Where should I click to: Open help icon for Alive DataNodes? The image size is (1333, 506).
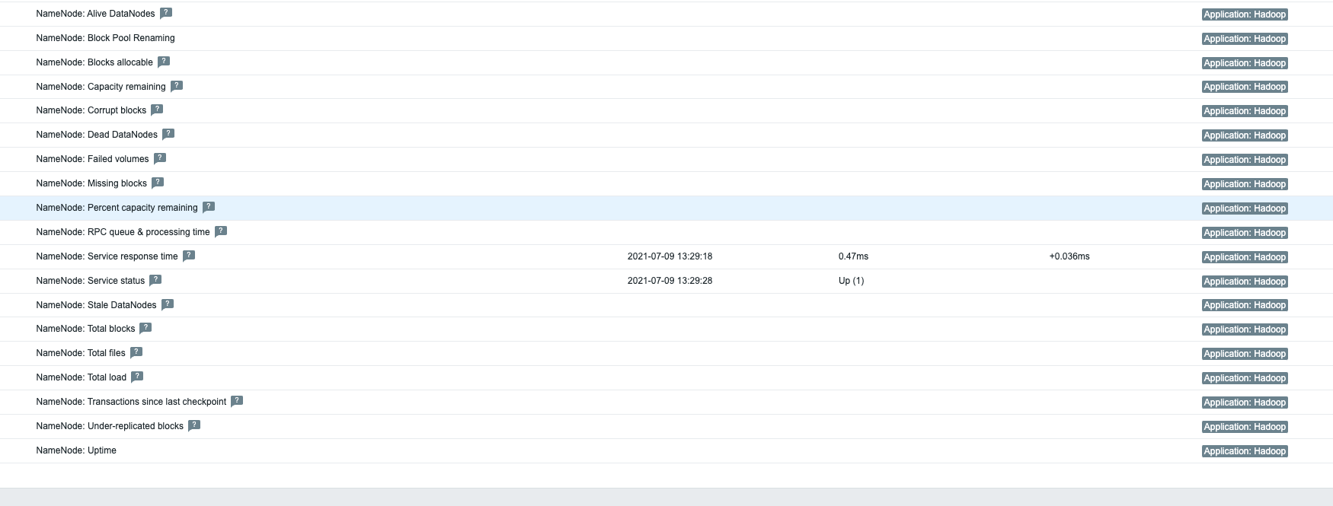coord(166,13)
